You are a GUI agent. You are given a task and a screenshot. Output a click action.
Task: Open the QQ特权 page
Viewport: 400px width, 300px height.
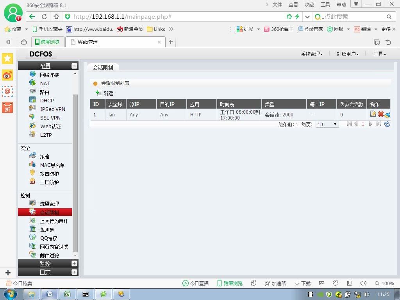pos(48,238)
